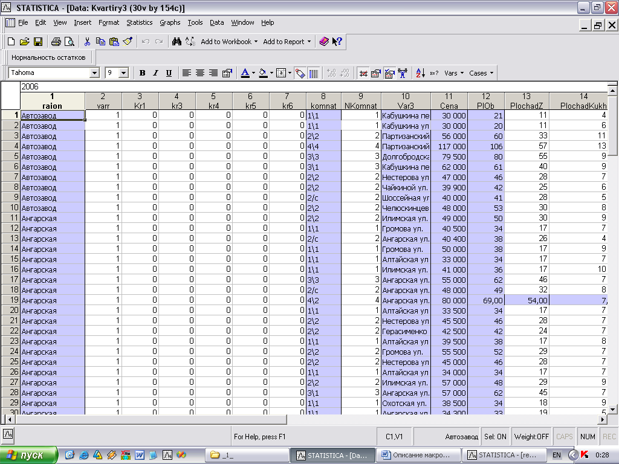Open the Add to Workbook dropdown
The width and height of the screenshot is (619, 464).
point(229,42)
